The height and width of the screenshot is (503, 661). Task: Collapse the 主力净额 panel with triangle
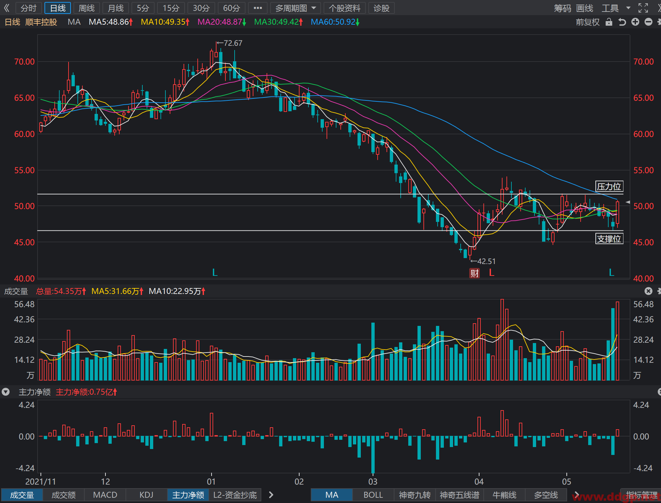6,392
